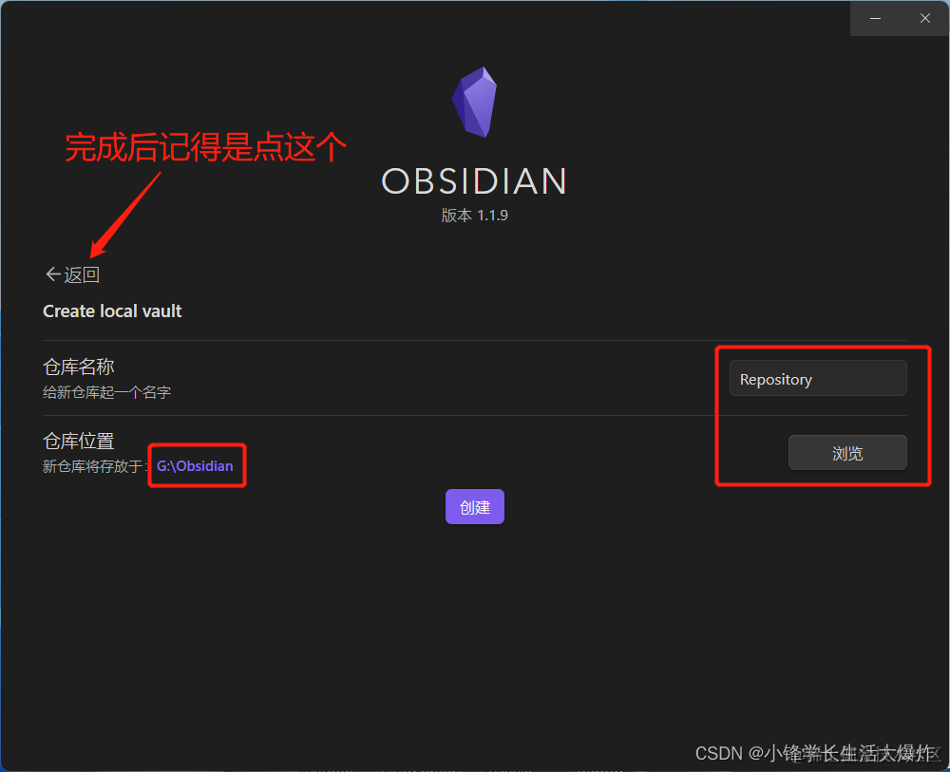Click the 版本 1.1.9 version label
Viewport: 950px width, 772px height.
click(x=474, y=216)
